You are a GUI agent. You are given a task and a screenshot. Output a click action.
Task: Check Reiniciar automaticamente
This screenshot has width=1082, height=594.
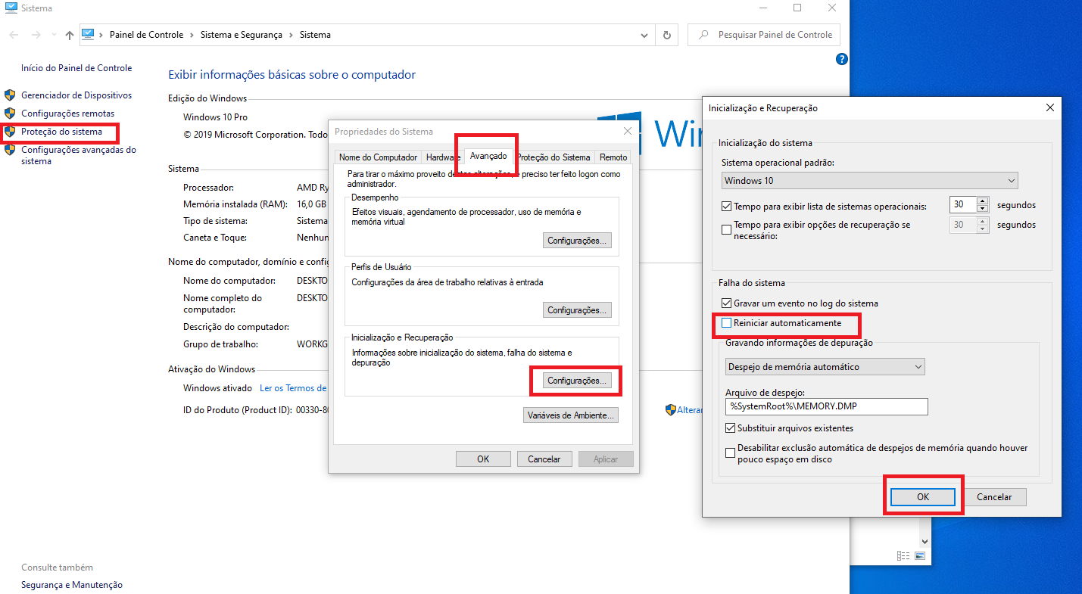[727, 323]
